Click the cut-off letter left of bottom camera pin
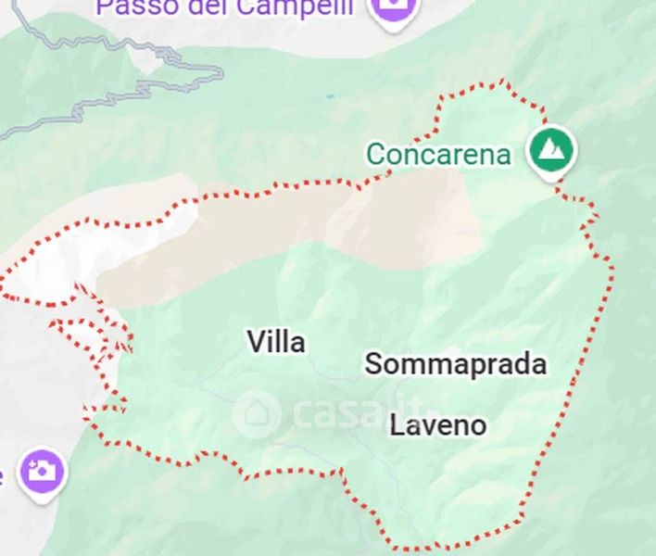This screenshot has width=656, height=556. pyautogui.click(x=2, y=476)
